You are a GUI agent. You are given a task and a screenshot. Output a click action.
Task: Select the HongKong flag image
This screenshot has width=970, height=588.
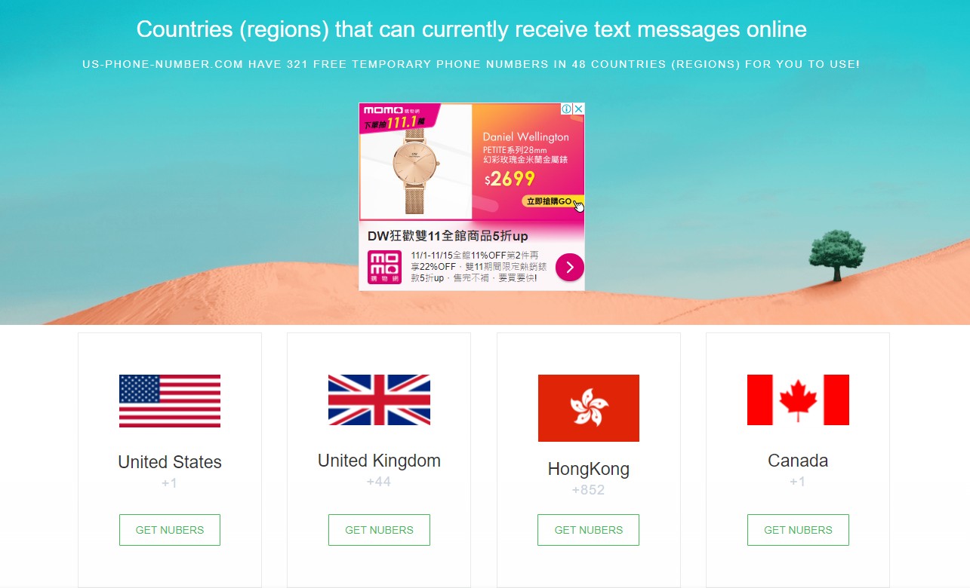tap(589, 408)
